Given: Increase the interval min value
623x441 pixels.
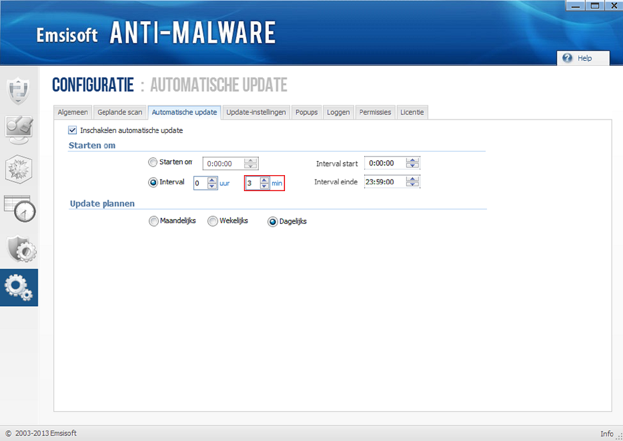Looking at the screenshot, I should tap(265, 181).
